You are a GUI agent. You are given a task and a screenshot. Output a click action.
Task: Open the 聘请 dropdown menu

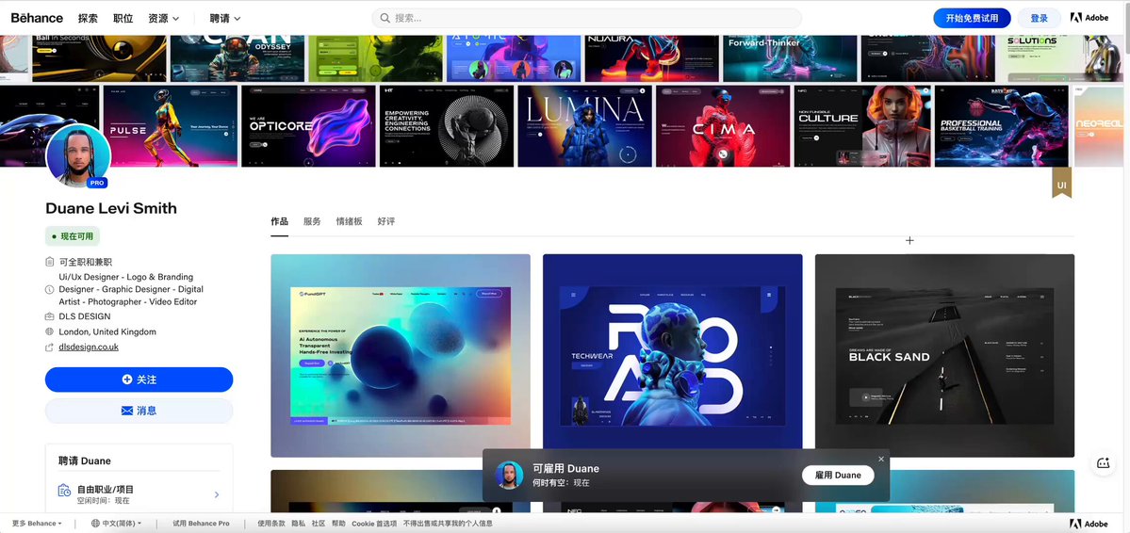point(225,18)
